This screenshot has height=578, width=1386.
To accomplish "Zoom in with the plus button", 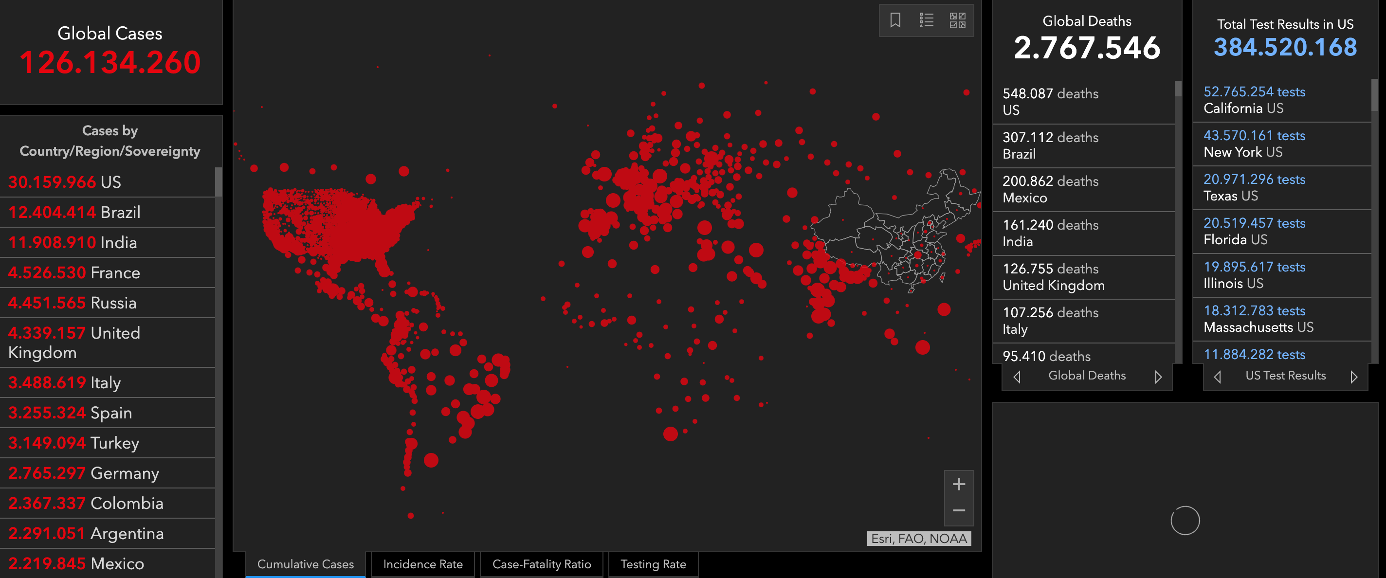I will click(958, 484).
